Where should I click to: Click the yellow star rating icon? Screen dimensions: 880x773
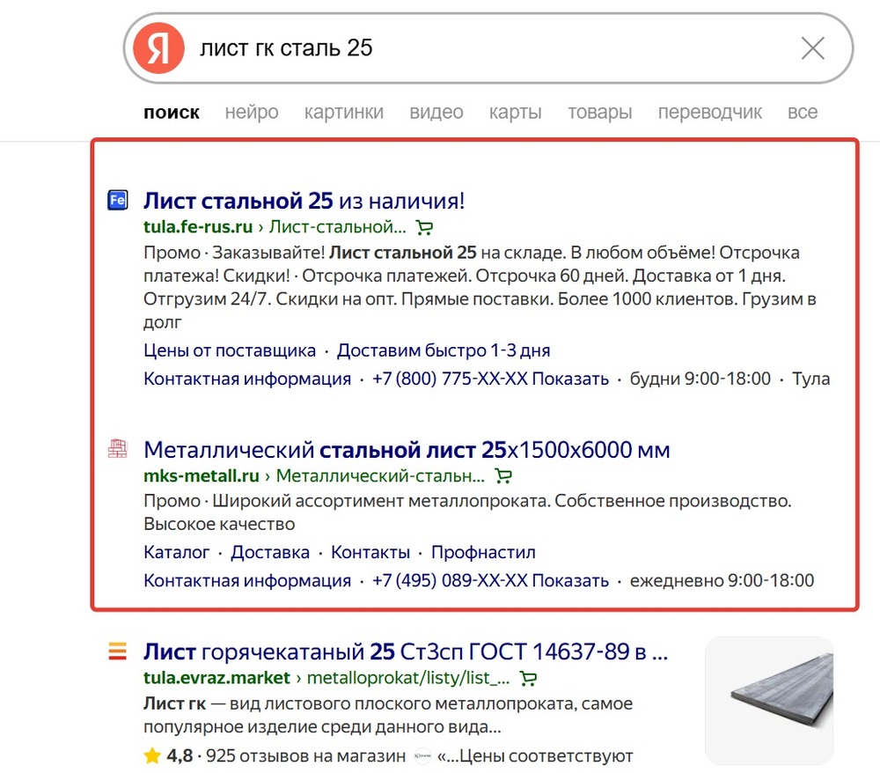[x=152, y=755]
